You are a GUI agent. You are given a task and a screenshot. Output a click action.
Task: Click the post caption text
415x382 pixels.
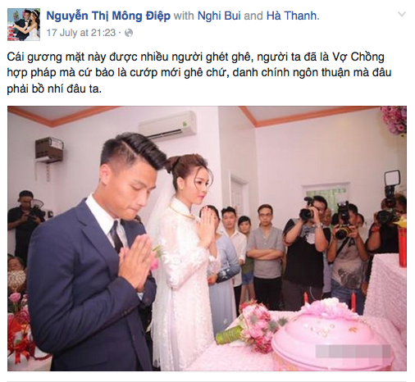[199, 73]
